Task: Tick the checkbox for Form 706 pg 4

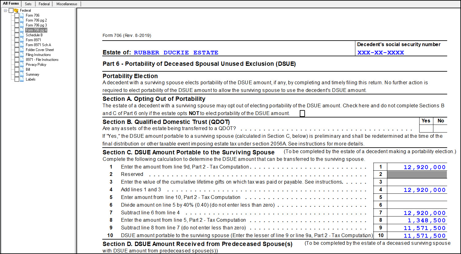Action: click(x=17, y=30)
